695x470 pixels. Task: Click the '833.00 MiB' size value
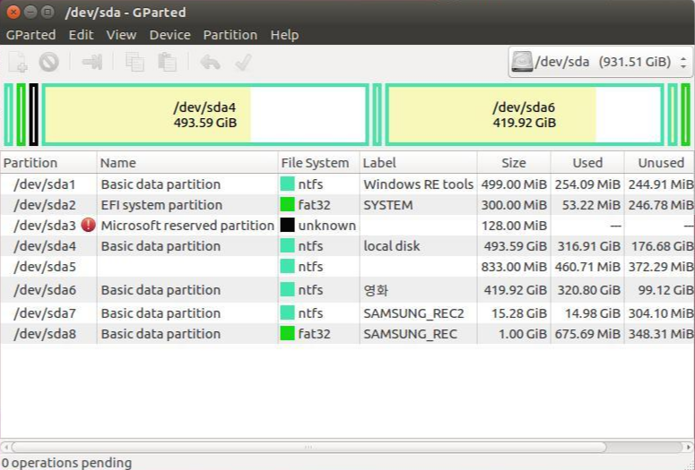pyautogui.click(x=514, y=267)
